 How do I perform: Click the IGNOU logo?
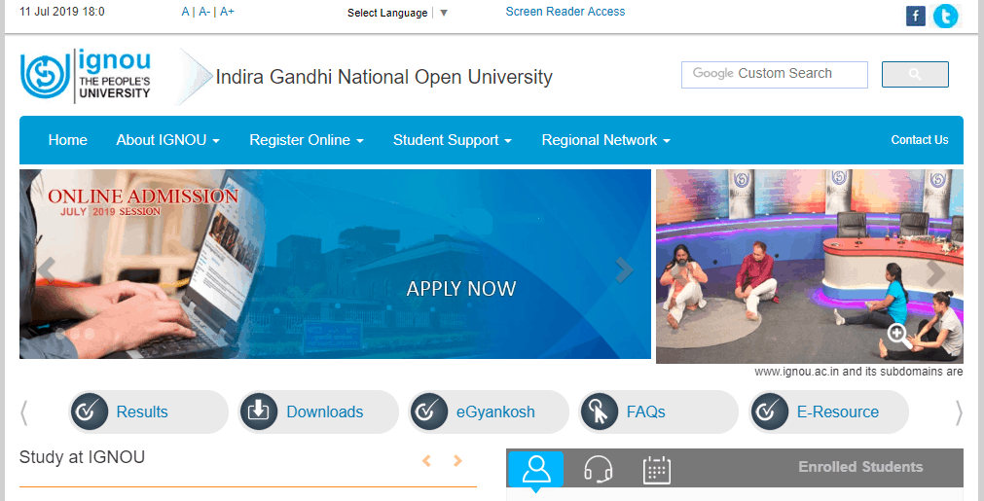(x=86, y=75)
